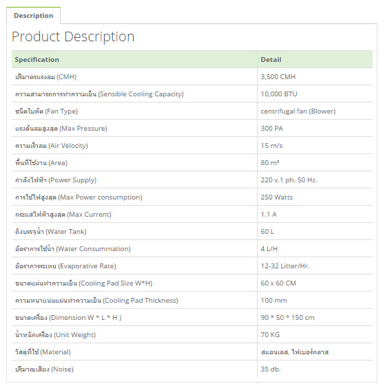This screenshot has height=388, width=383.
Task: Click the Product Description heading
Action: (73, 36)
